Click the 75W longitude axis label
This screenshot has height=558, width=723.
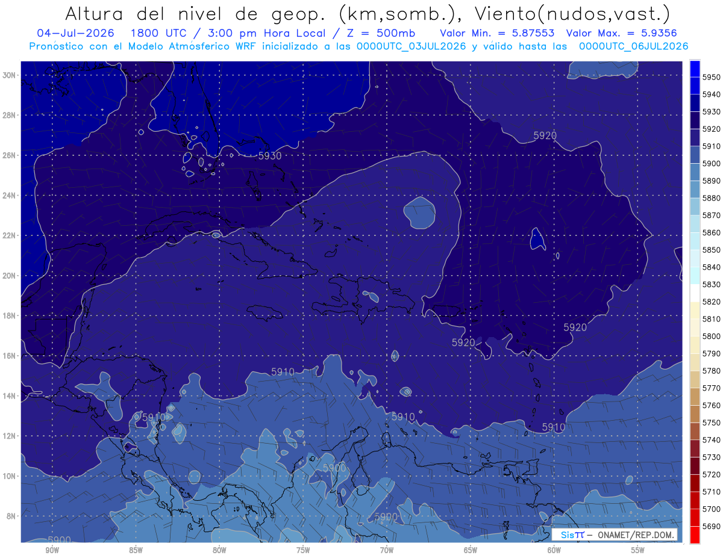(x=303, y=550)
